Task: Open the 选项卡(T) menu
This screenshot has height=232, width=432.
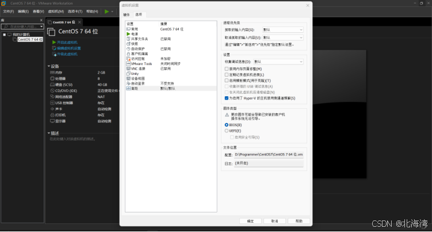Action: [x=75, y=12]
